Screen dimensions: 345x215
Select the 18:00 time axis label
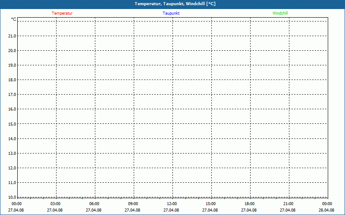coord(250,204)
